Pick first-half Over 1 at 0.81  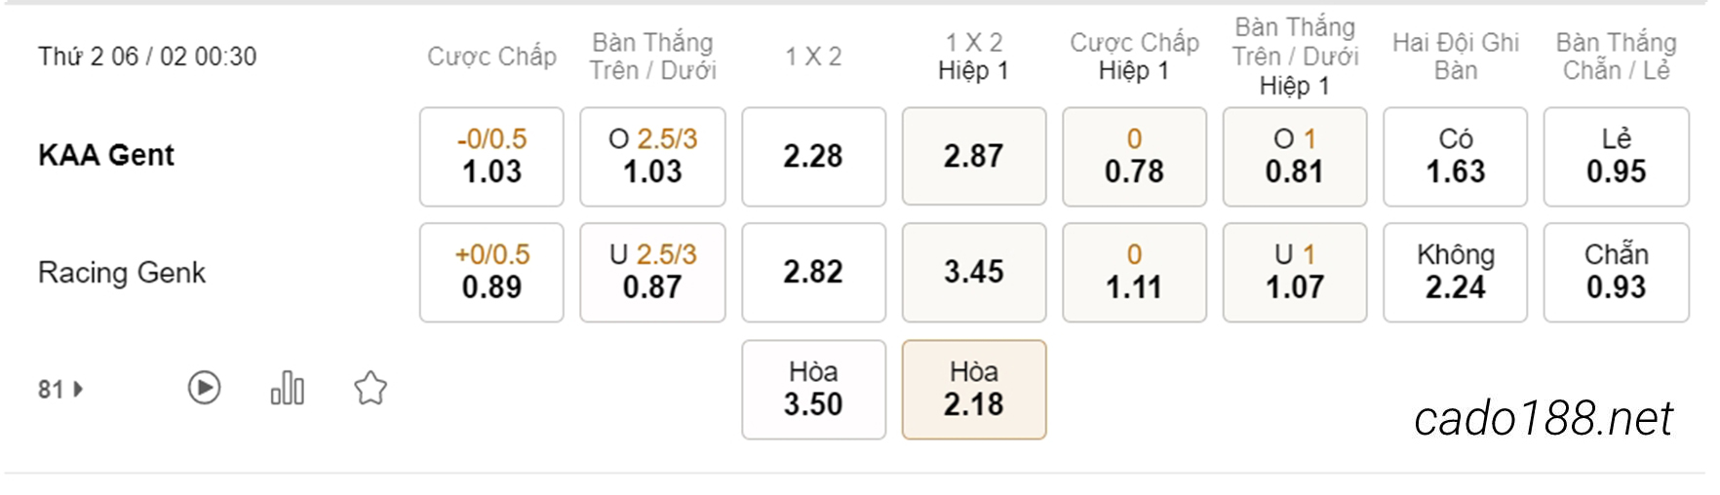[x=1295, y=157]
